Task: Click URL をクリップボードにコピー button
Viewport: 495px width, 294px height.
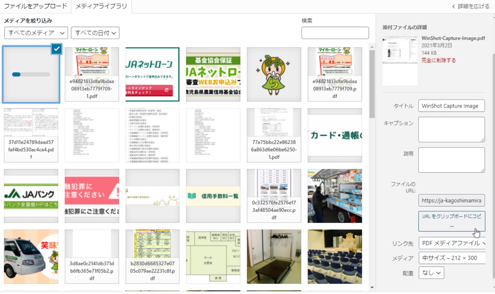Action: click(451, 221)
